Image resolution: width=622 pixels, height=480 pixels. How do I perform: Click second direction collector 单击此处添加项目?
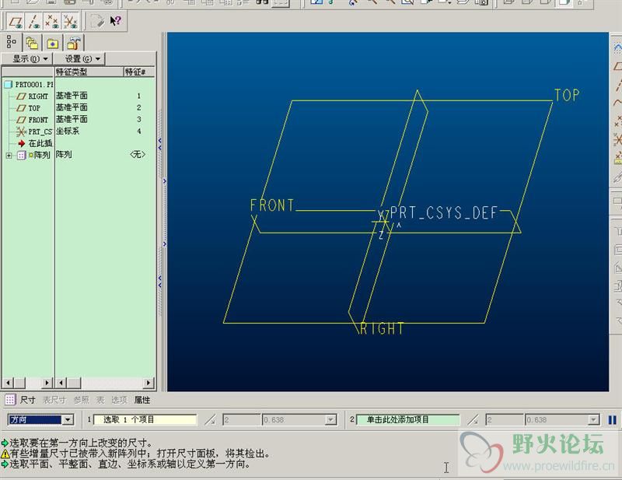pos(407,419)
